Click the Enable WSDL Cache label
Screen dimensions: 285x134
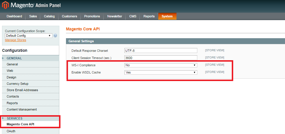(86, 72)
